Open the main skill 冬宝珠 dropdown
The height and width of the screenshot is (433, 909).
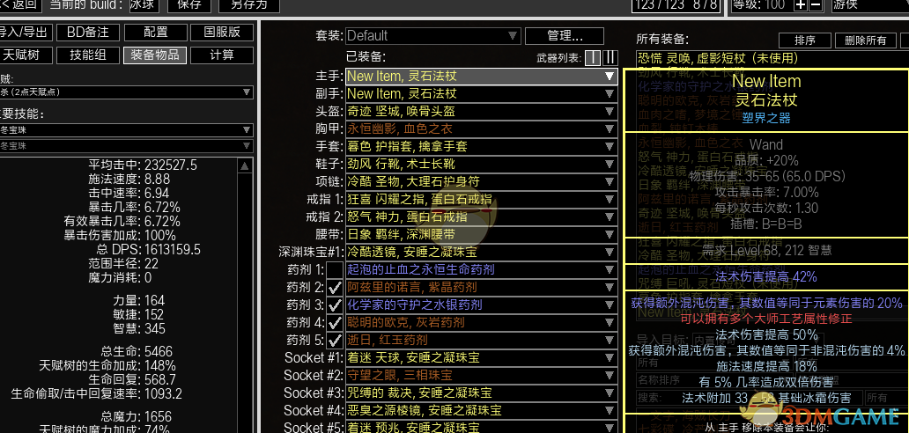(x=126, y=130)
